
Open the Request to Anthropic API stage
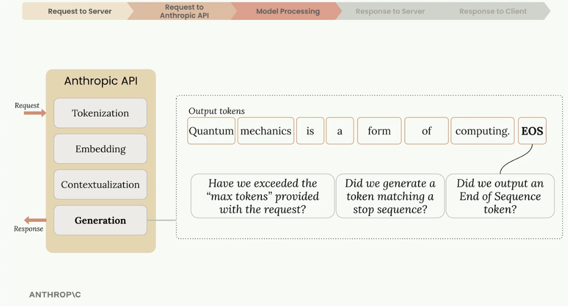click(182, 11)
